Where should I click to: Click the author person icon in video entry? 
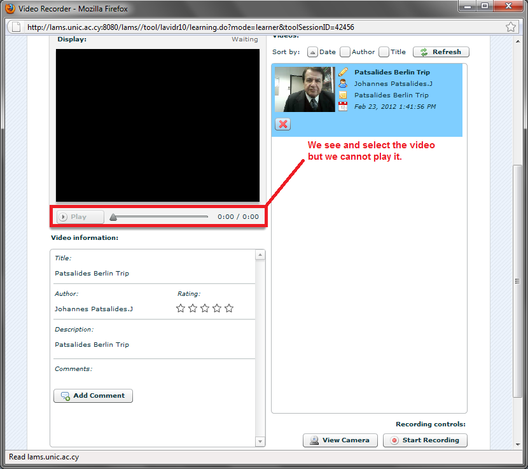tap(343, 83)
